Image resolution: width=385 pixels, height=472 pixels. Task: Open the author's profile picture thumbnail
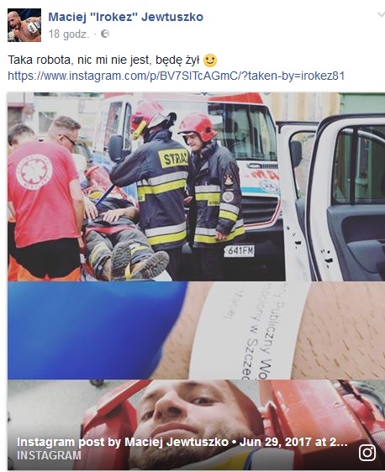point(24,25)
